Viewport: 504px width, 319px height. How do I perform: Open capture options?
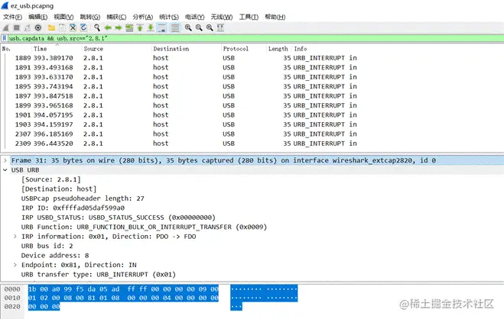pyautogui.click(x=38, y=28)
